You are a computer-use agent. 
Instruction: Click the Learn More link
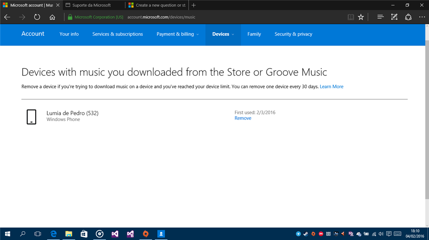(331, 86)
